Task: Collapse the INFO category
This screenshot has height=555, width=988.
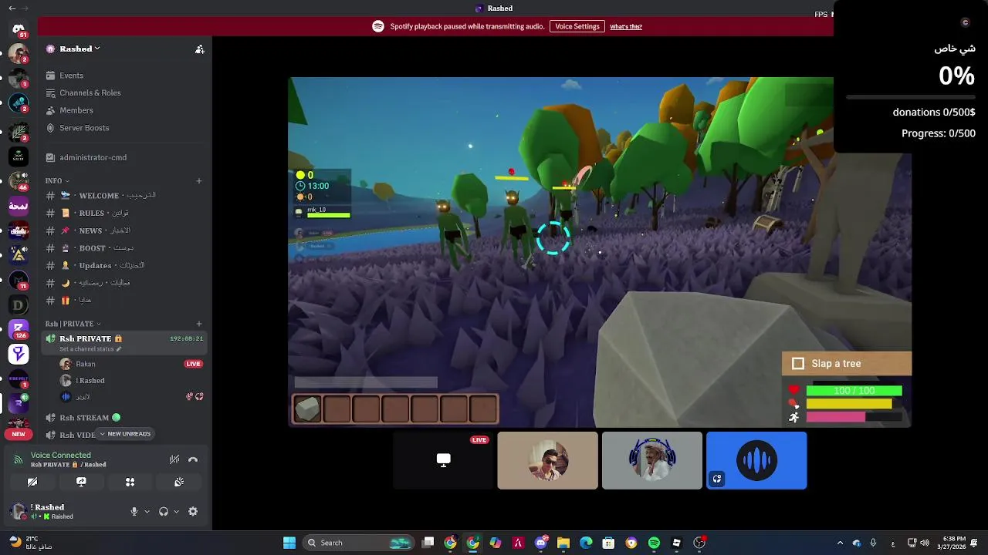Action: click(x=57, y=181)
